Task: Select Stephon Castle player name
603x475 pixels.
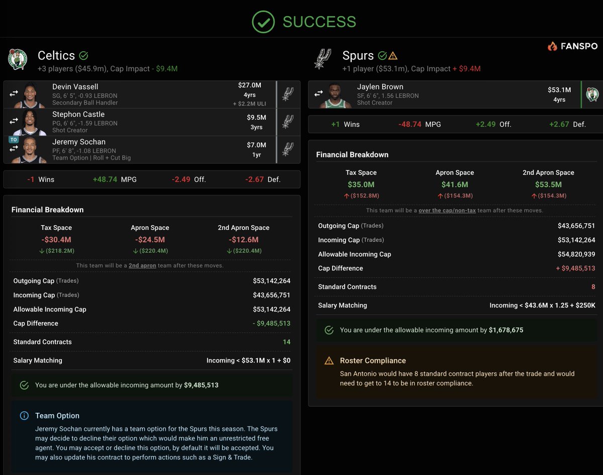Action: click(x=78, y=114)
